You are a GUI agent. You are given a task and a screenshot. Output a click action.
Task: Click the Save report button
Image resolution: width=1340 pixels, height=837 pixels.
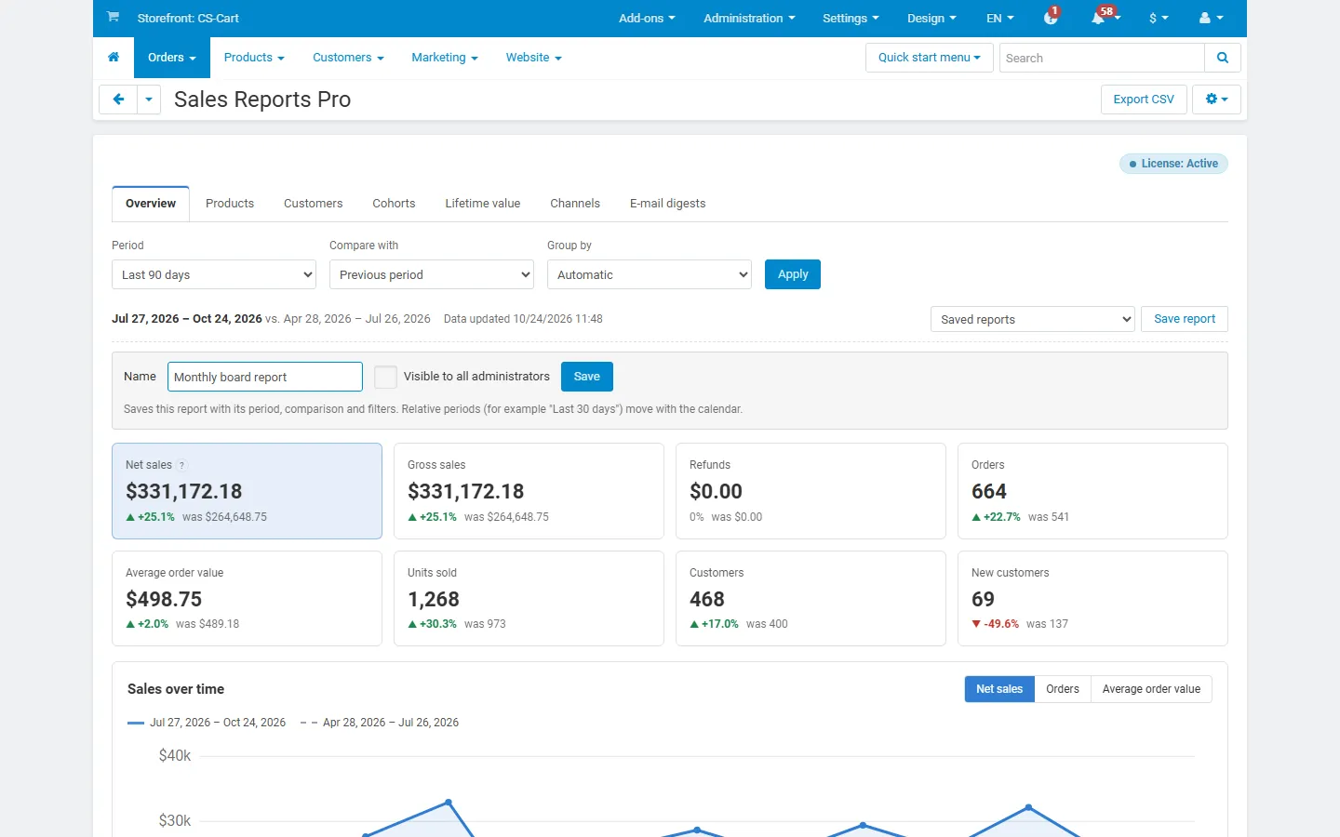[1185, 319]
